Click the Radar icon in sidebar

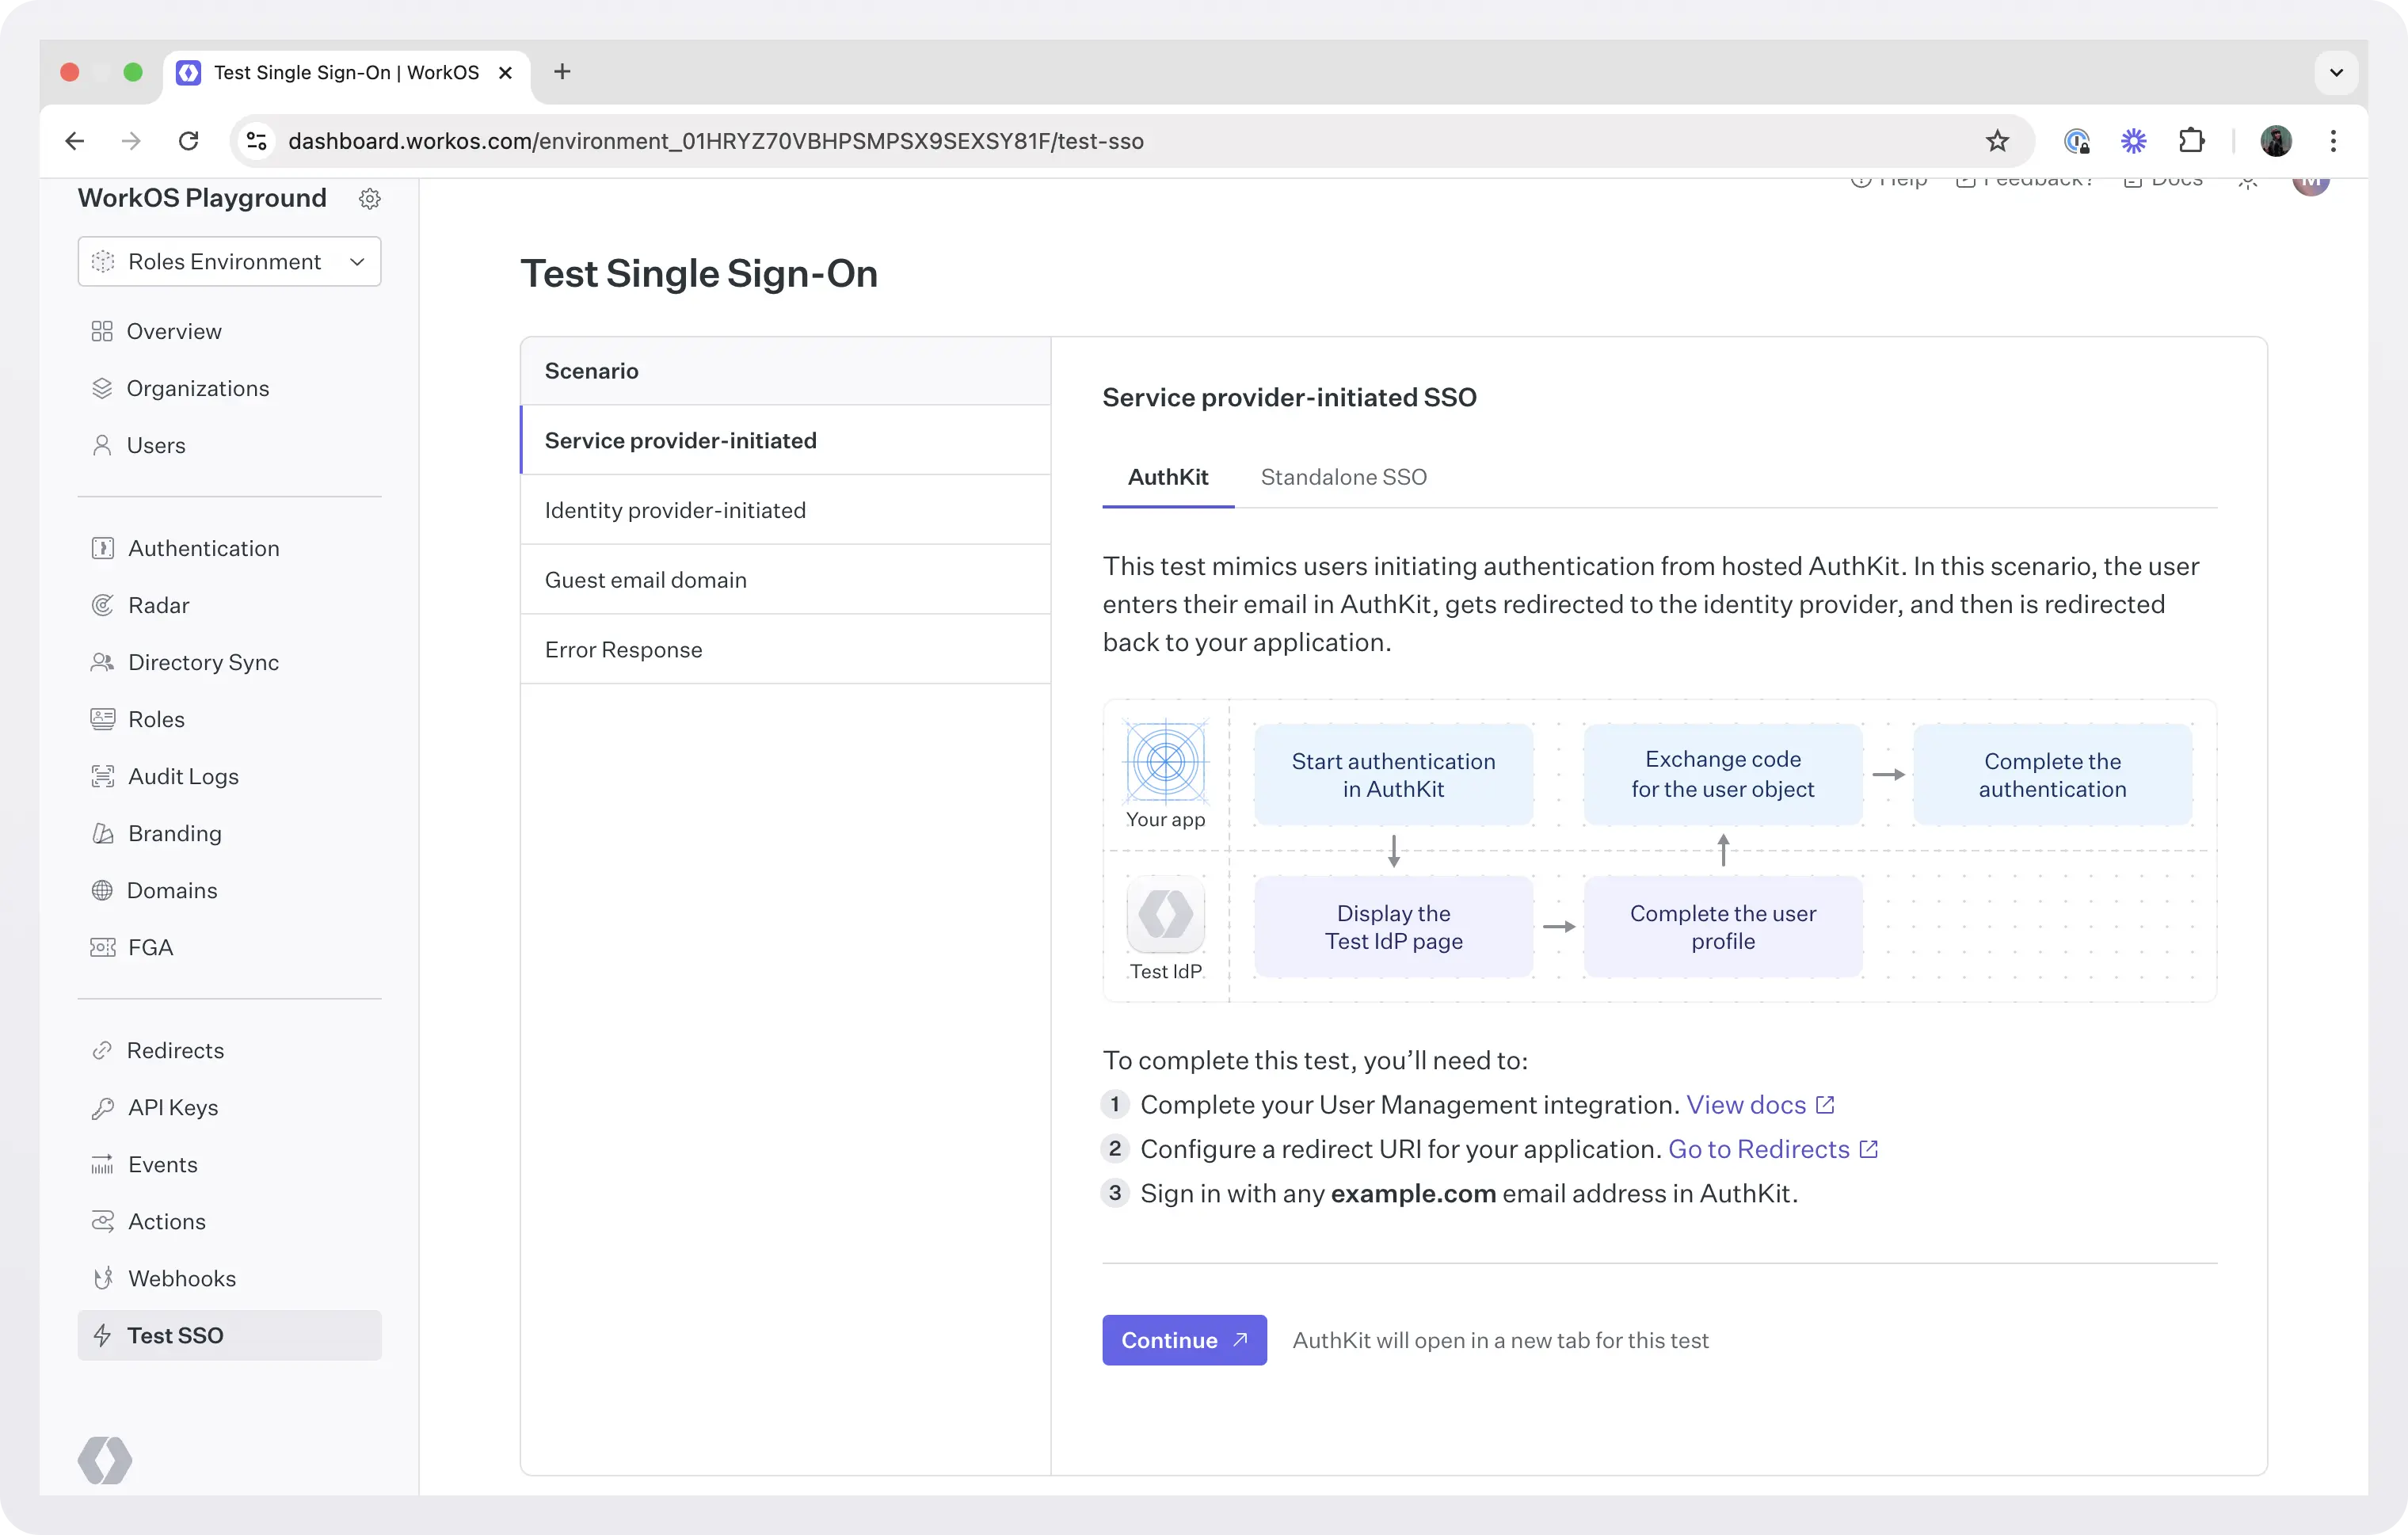point(102,605)
